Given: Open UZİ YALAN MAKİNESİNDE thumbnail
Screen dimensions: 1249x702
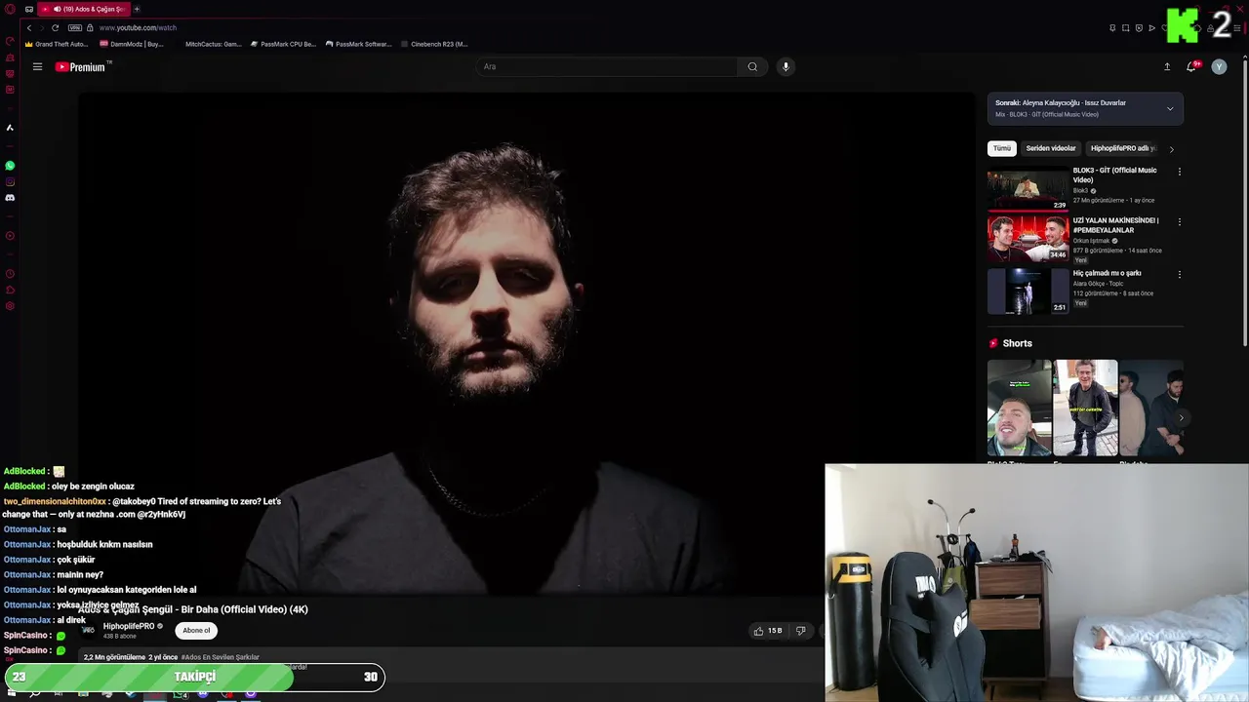Looking at the screenshot, I should 1027,239.
